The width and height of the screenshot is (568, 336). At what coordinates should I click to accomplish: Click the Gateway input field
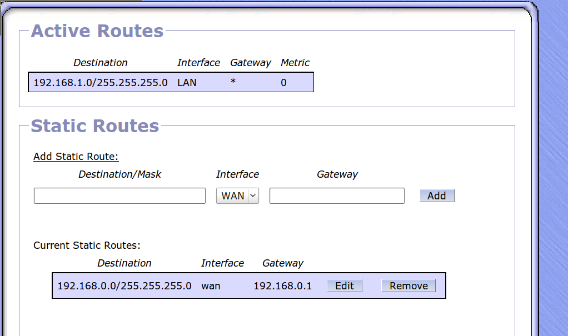337,196
